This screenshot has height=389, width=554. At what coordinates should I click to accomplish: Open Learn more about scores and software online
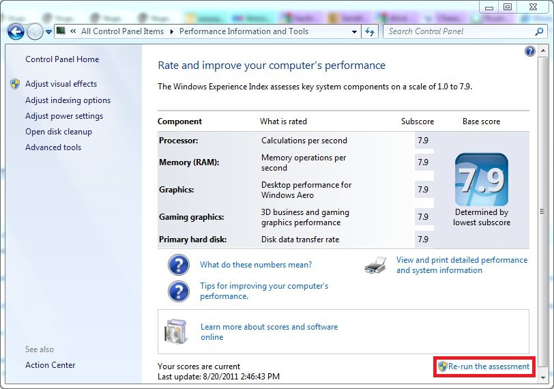click(269, 332)
